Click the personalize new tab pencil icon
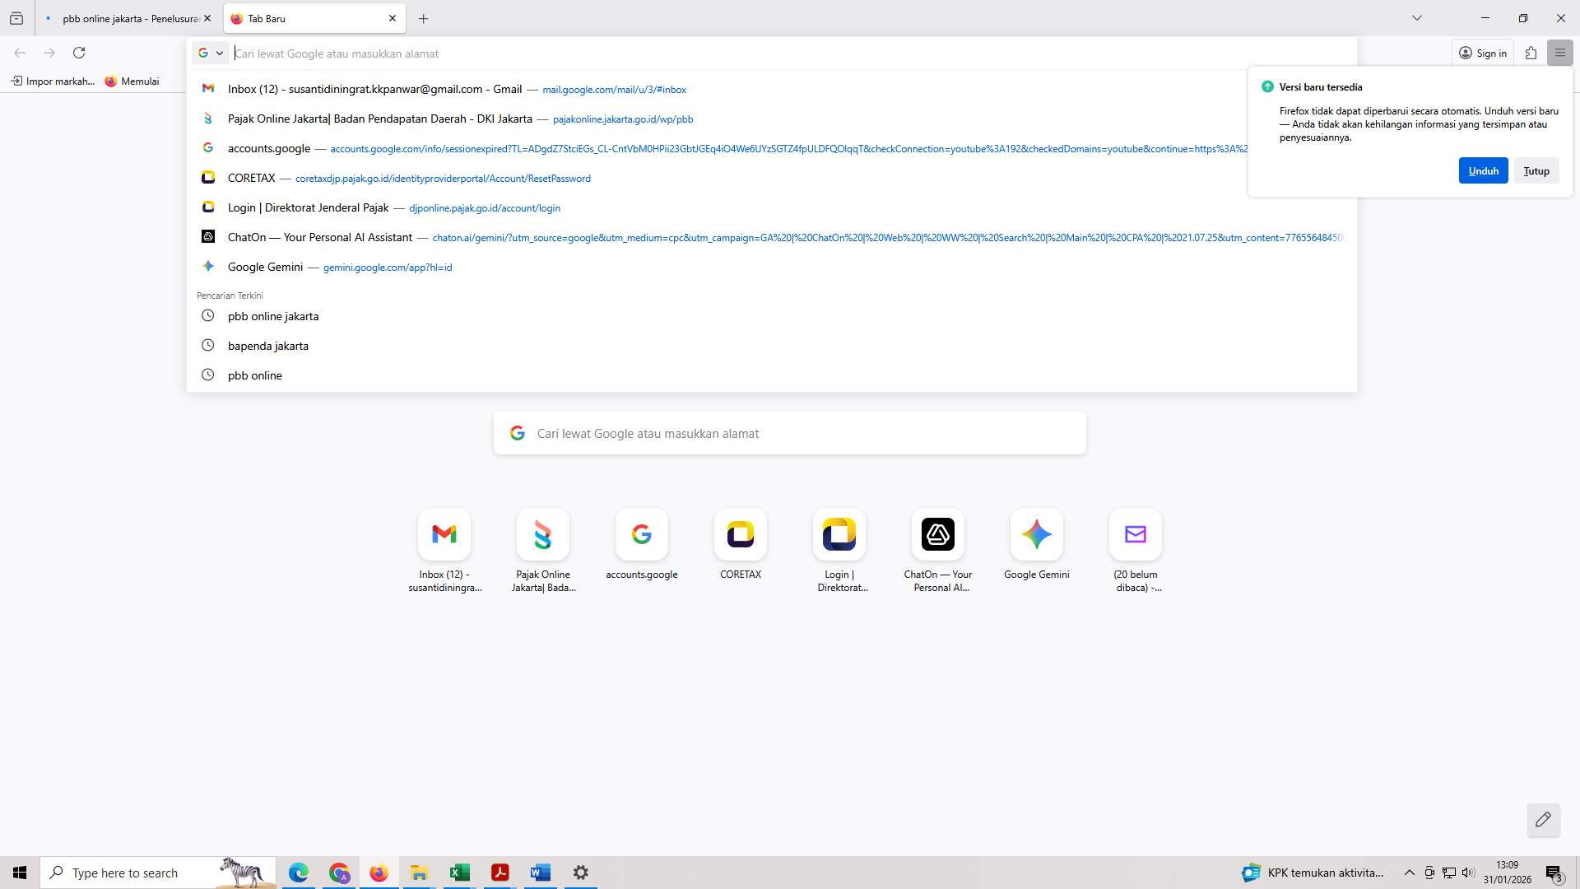Image resolution: width=1580 pixels, height=889 pixels. (x=1543, y=820)
